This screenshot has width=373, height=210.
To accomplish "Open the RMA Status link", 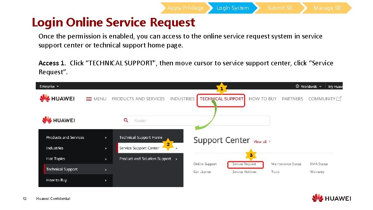I will tap(319, 164).
